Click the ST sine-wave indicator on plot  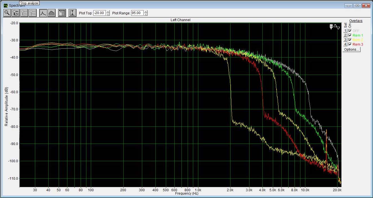(335, 27)
